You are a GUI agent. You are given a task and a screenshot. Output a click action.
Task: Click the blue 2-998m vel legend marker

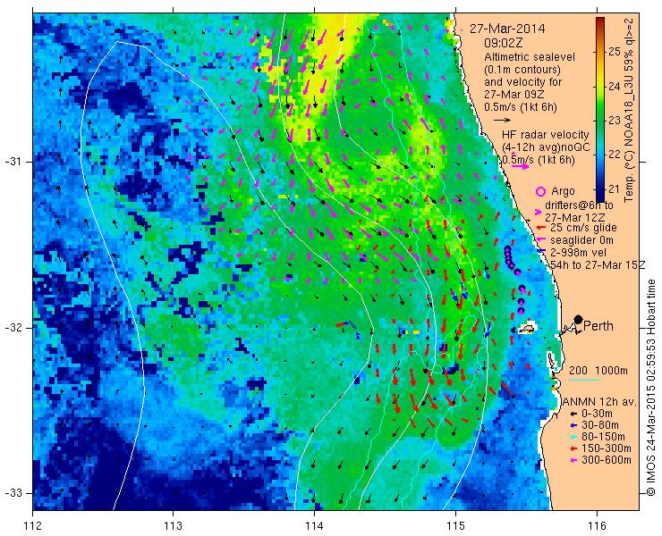[x=541, y=251]
